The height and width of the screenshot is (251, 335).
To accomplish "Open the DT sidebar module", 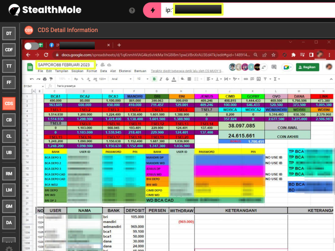I will [9, 34].
